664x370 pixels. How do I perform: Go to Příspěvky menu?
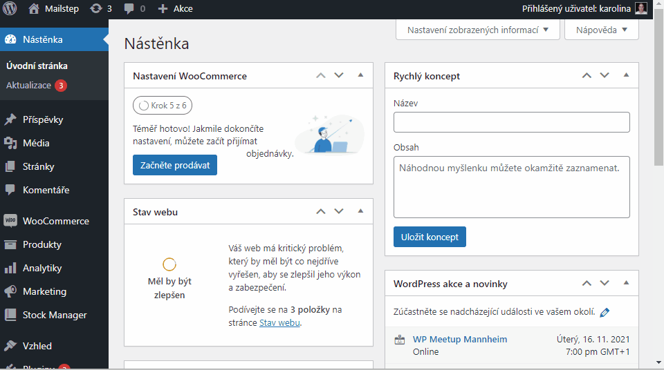pos(43,119)
